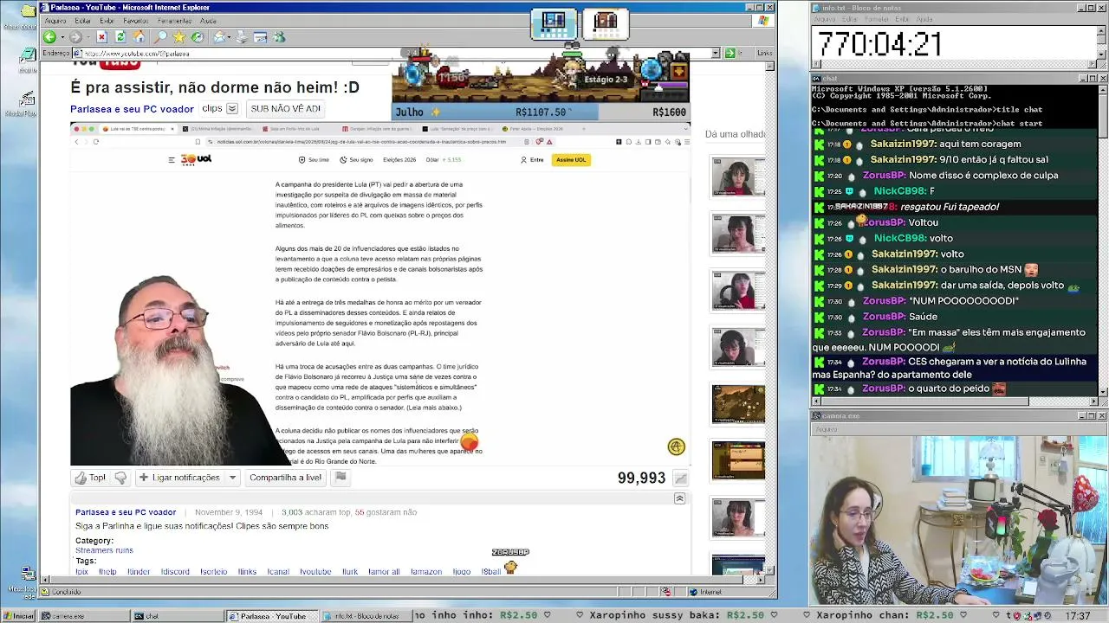Screen dimensions: 1109x623
Task: Open Arquivo menu in the camera.exe window
Action: tap(826, 429)
